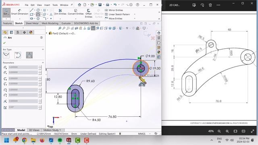258x145 pixels.
Task: Open Appearances task pane icon
Action: 158,52
